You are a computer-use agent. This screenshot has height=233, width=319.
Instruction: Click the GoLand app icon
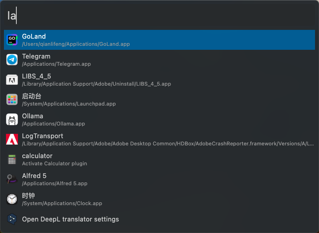point(12,40)
